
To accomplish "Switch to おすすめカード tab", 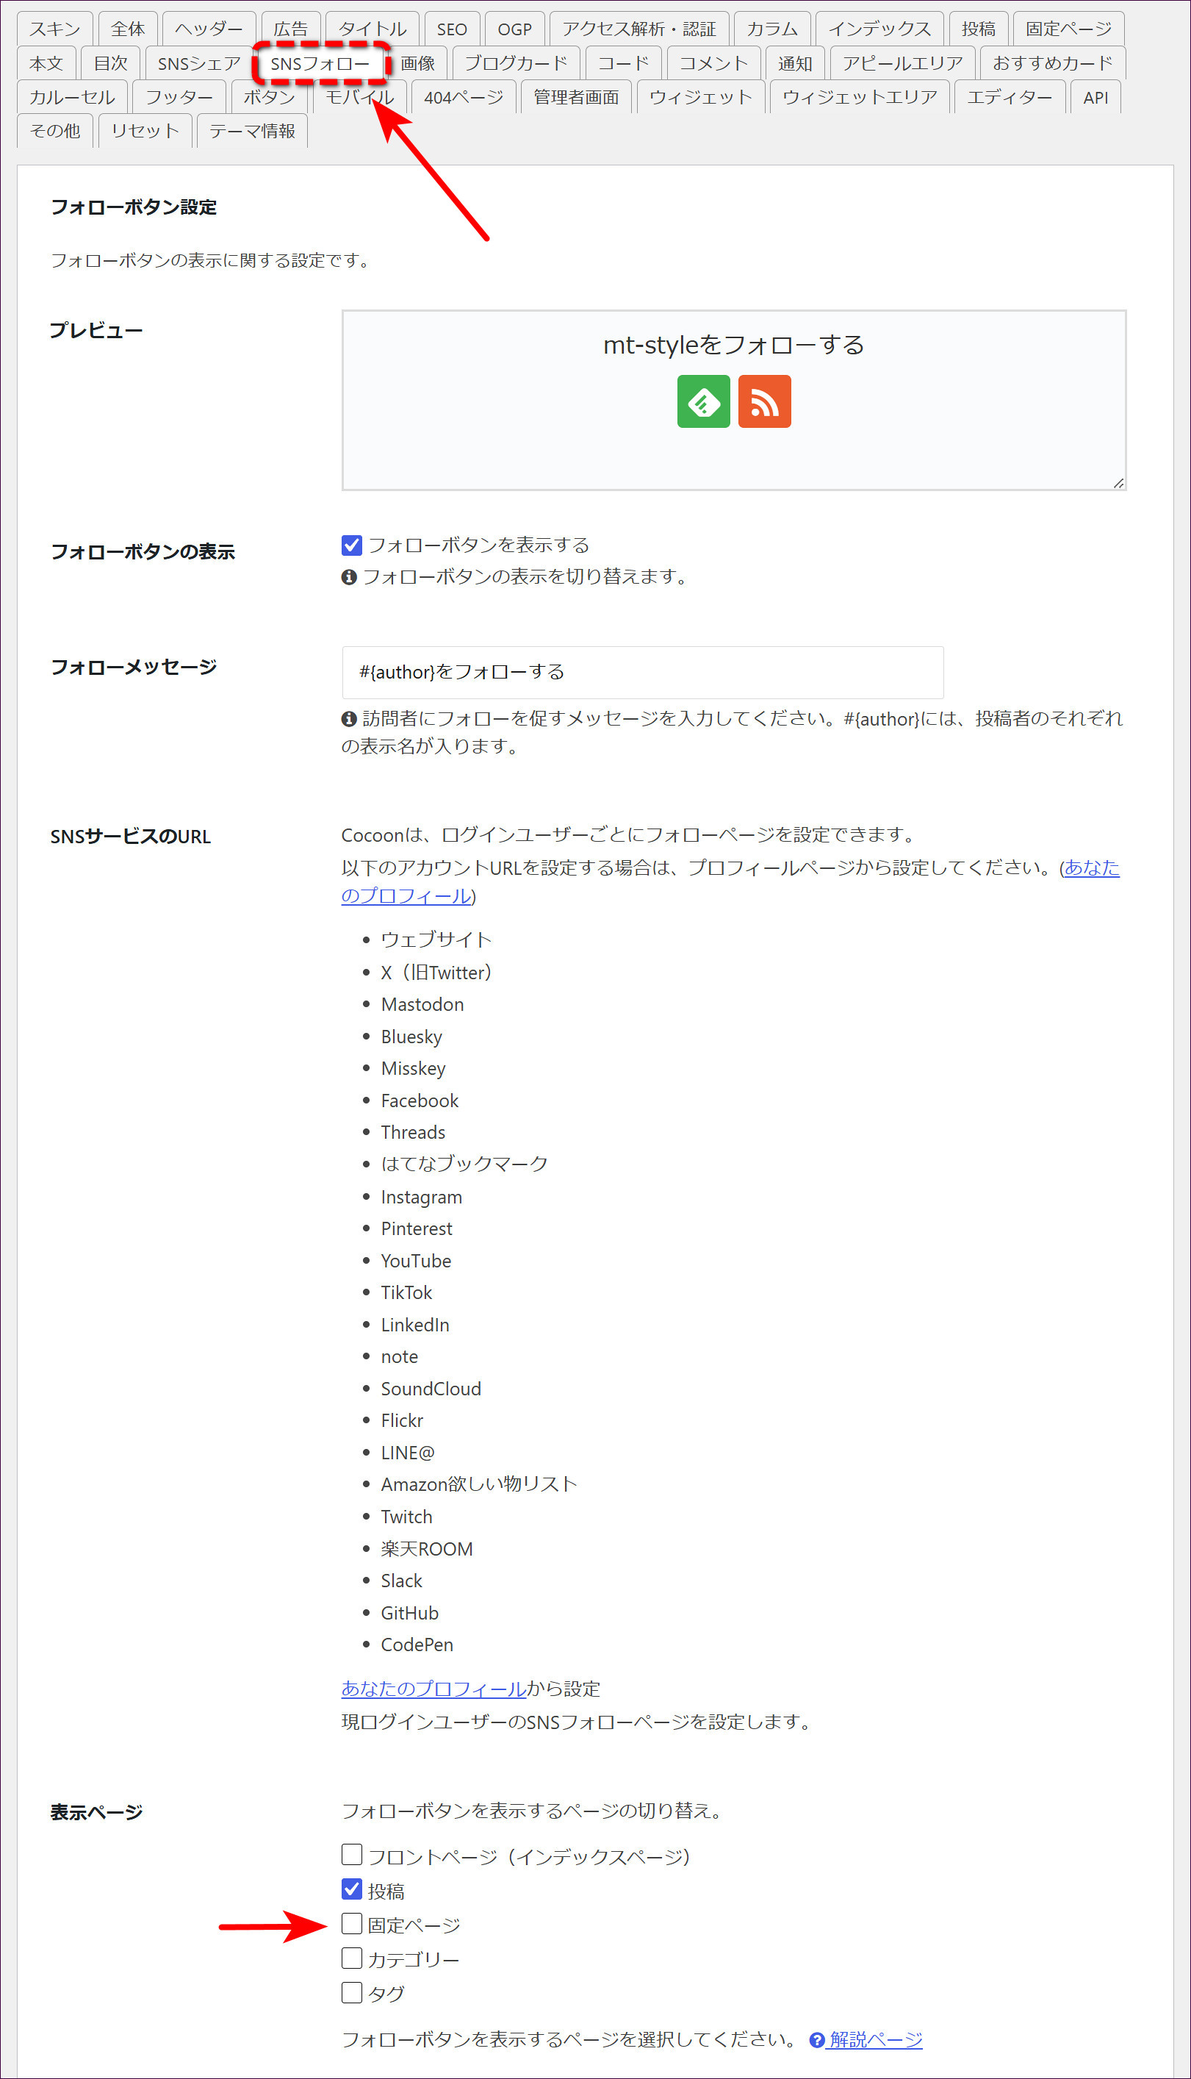I will [1053, 63].
